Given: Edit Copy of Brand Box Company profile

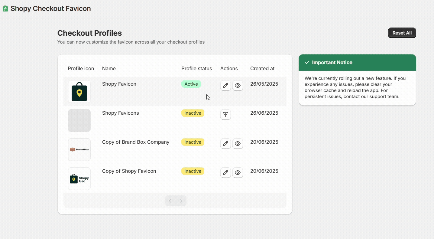Looking at the screenshot, I should point(225,144).
